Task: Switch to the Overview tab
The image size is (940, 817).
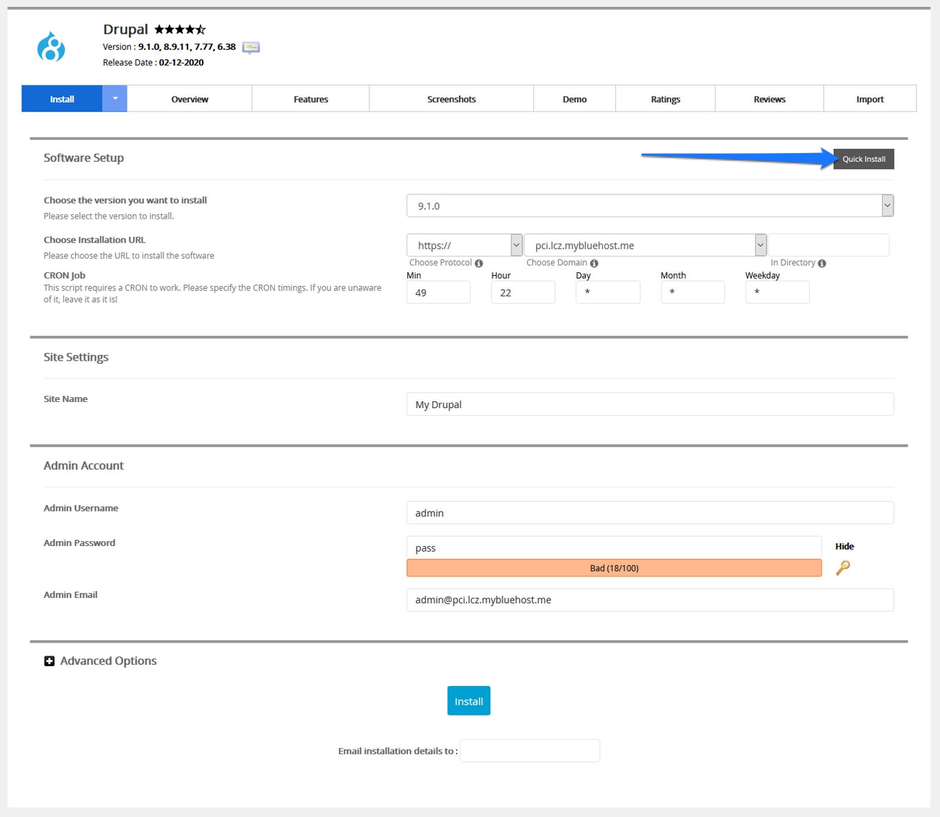Action: [190, 99]
